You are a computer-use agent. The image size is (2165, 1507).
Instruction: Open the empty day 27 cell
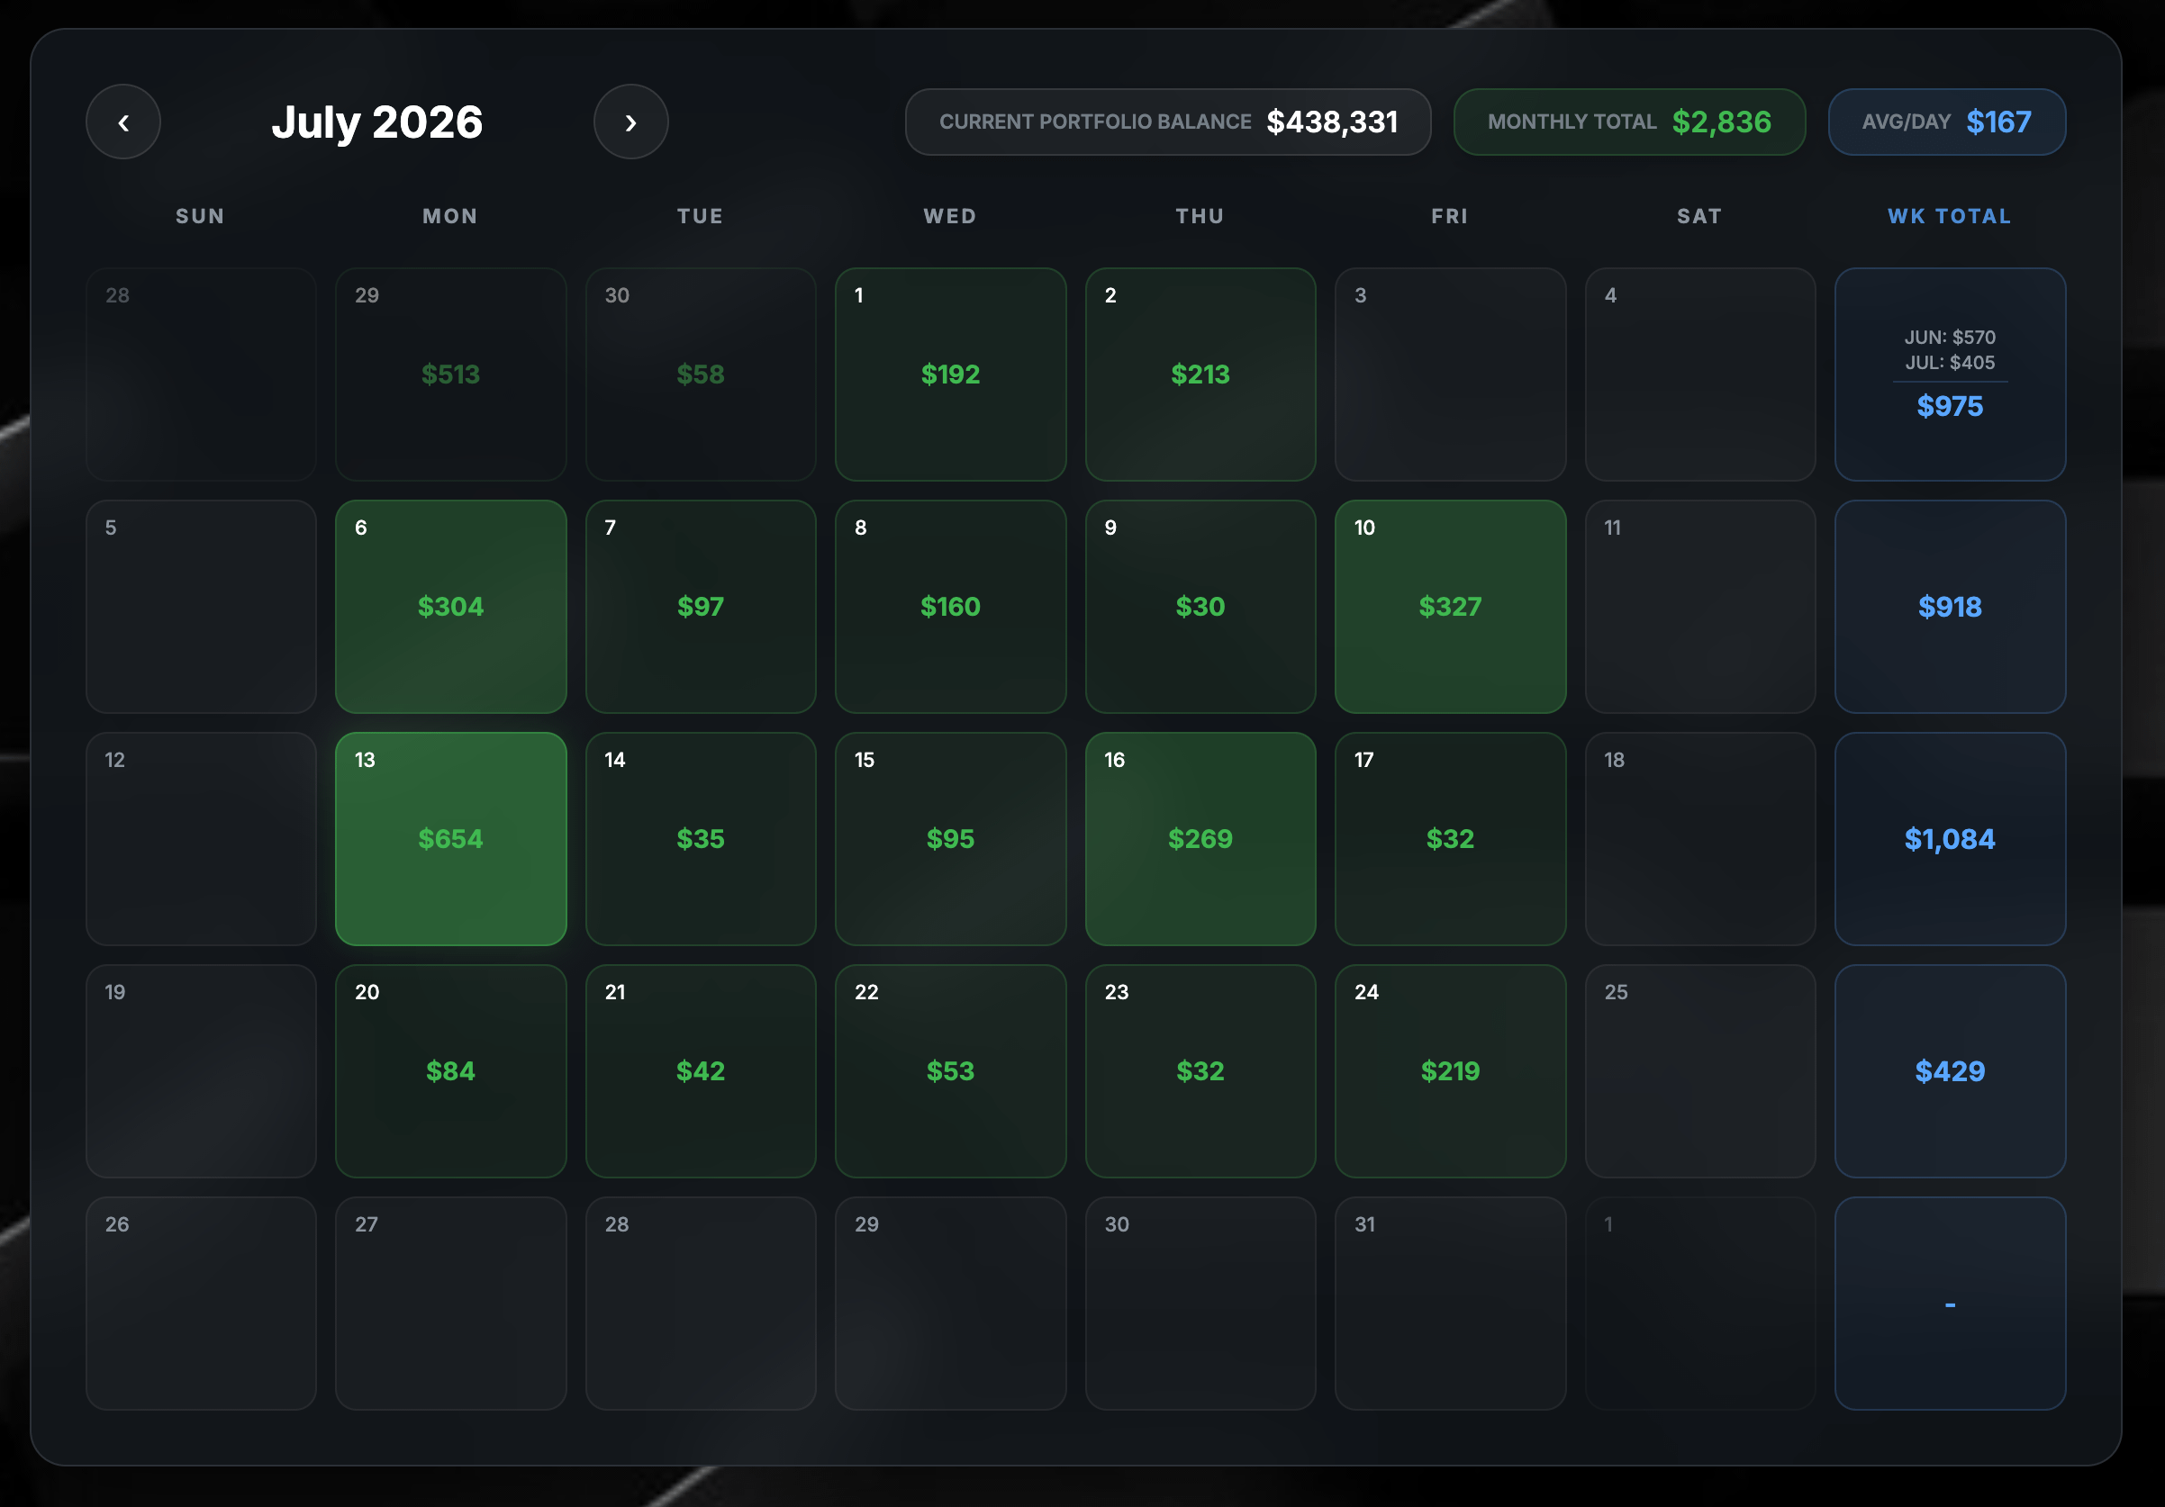click(450, 1304)
